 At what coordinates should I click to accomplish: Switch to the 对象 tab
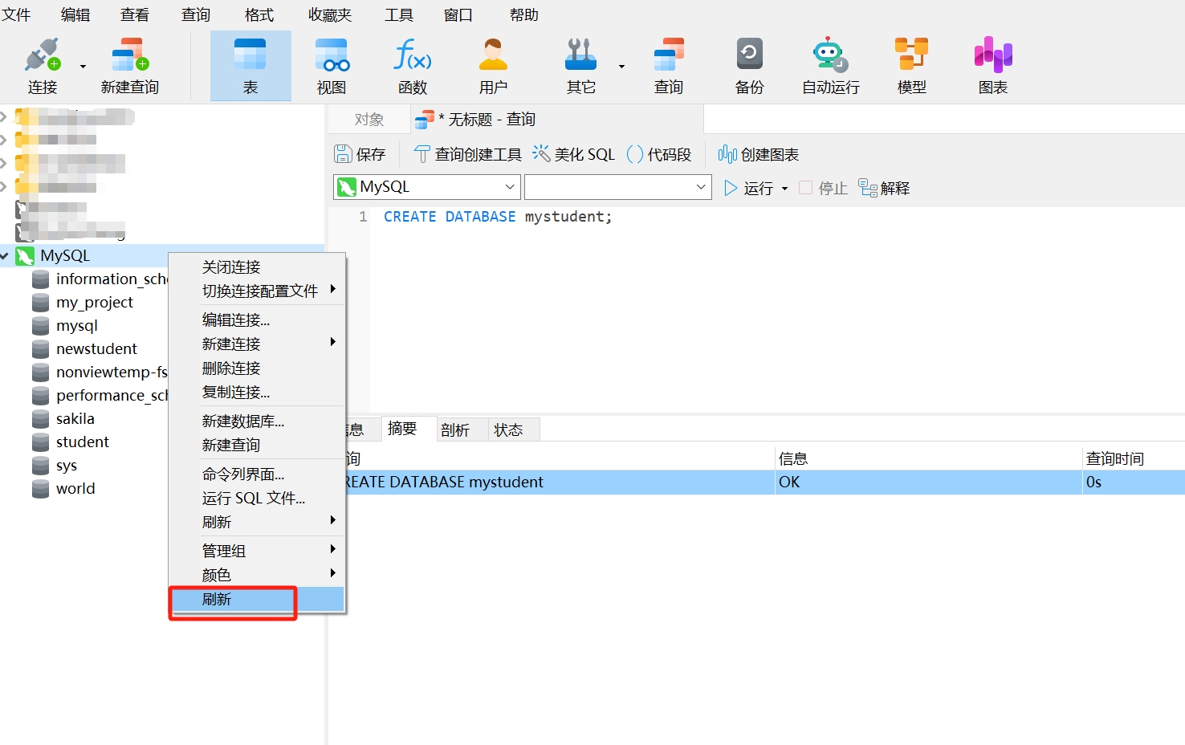369,120
